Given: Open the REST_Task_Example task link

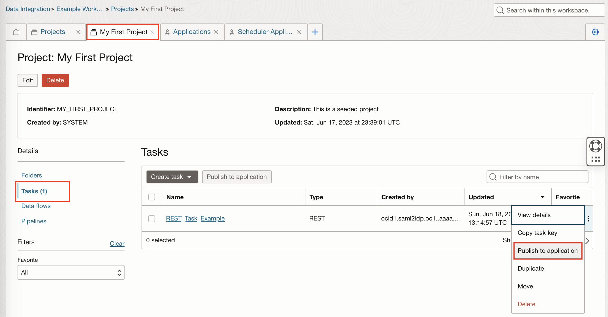Looking at the screenshot, I should [x=195, y=219].
